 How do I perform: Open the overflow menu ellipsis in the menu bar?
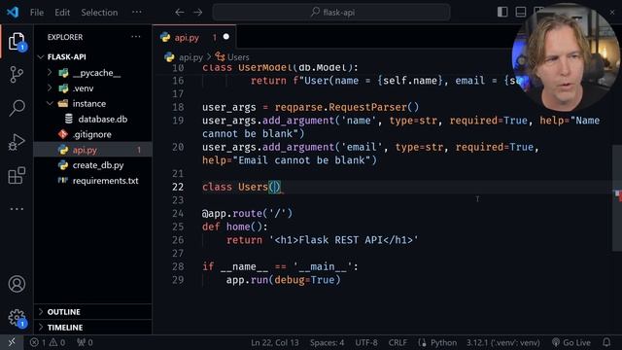tap(137, 12)
